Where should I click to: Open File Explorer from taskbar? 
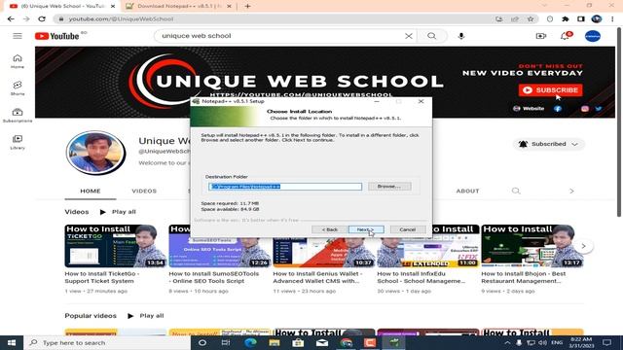coord(275,342)
